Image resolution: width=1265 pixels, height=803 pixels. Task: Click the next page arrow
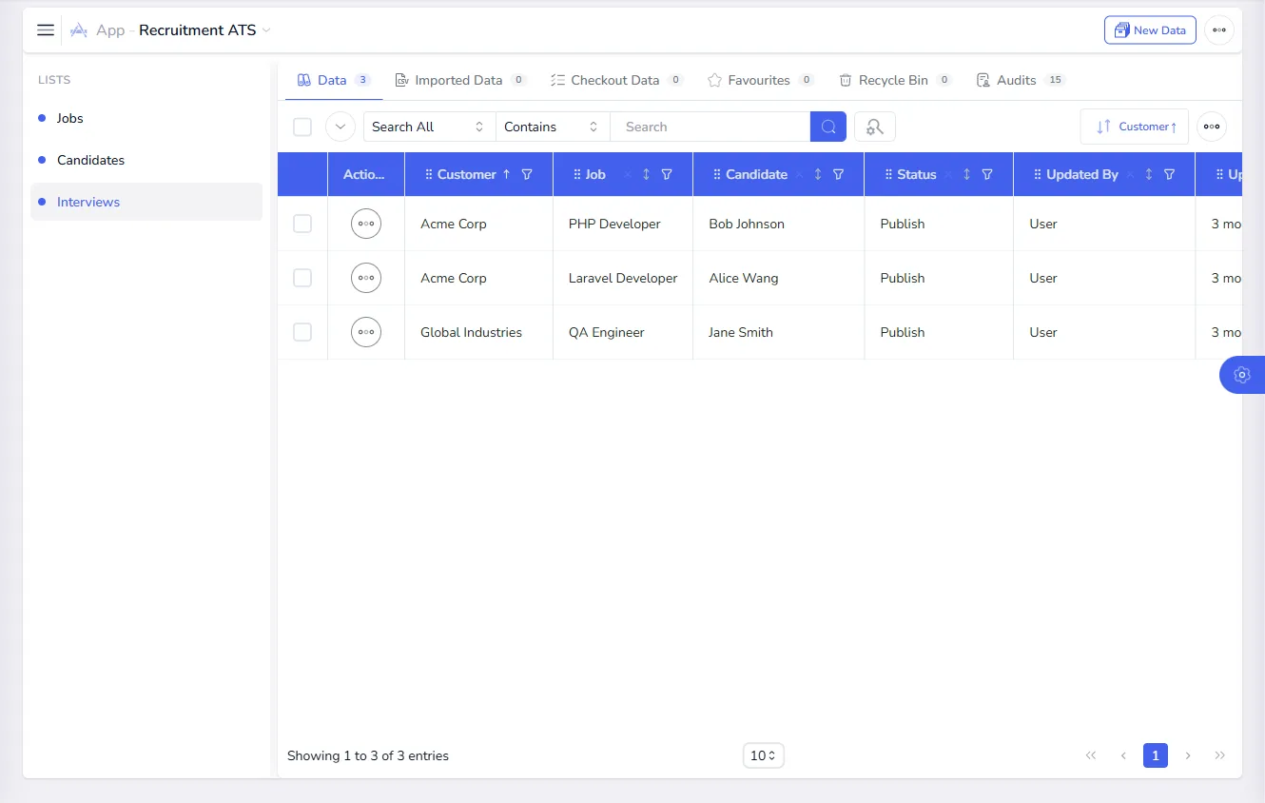[1188, 755]
